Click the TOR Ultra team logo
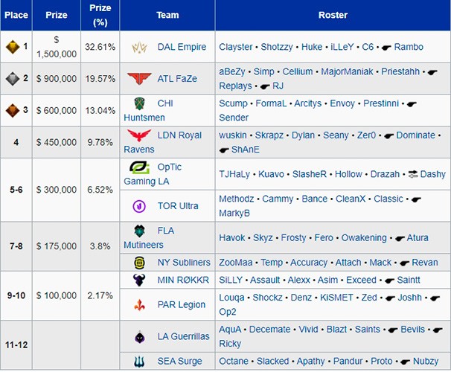 tap(139, 206)
